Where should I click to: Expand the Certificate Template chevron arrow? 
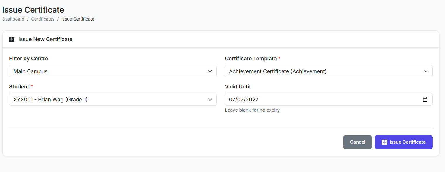coord(426,71)
